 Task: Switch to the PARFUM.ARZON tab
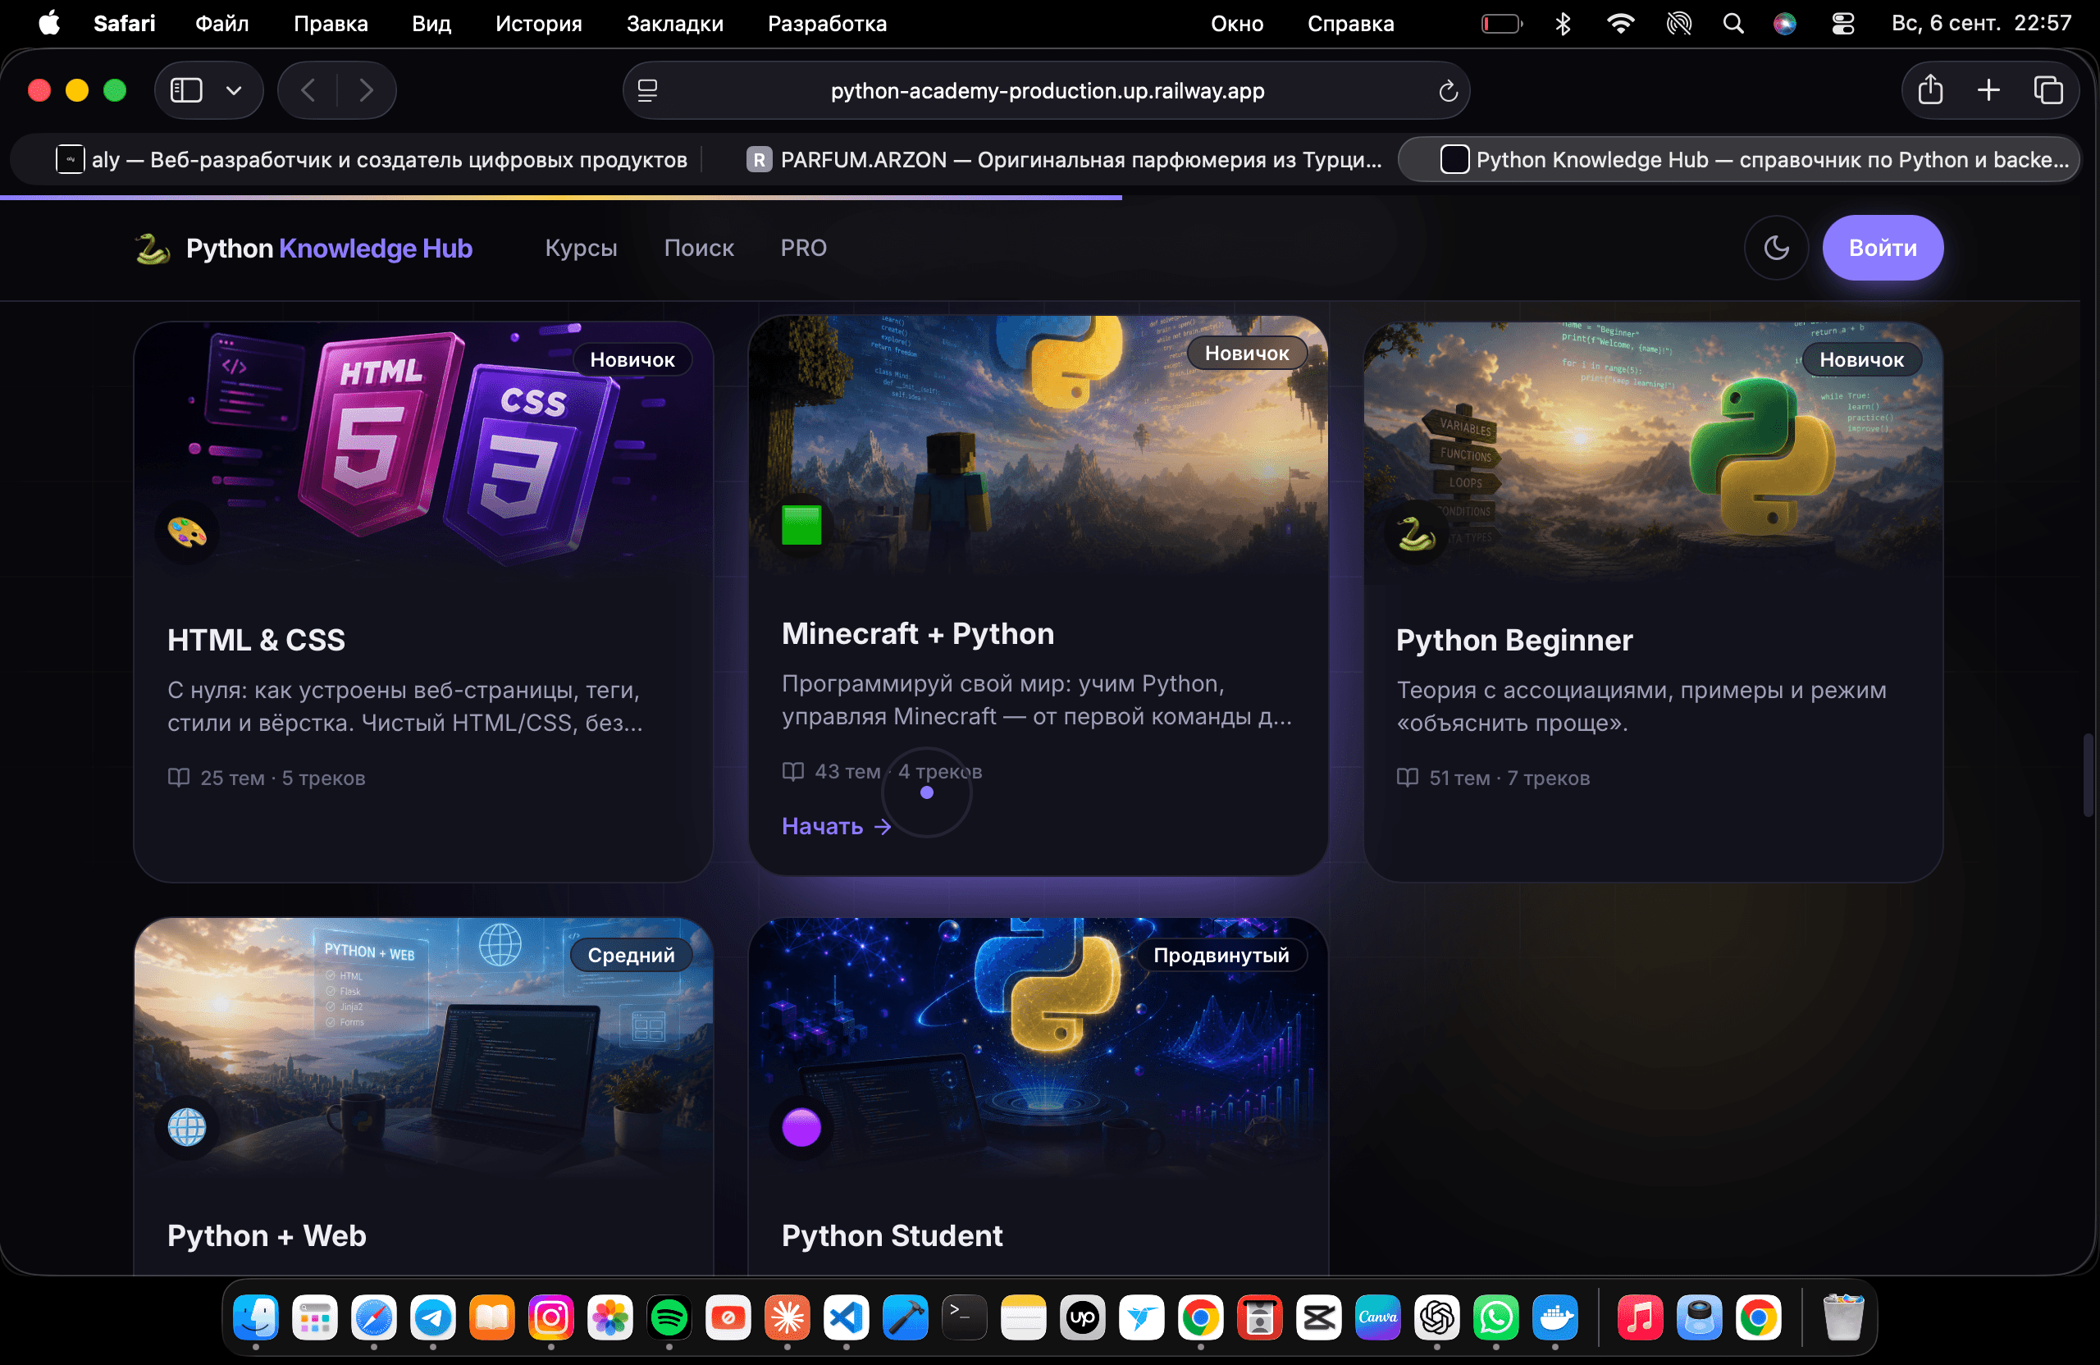(1062, 160)
